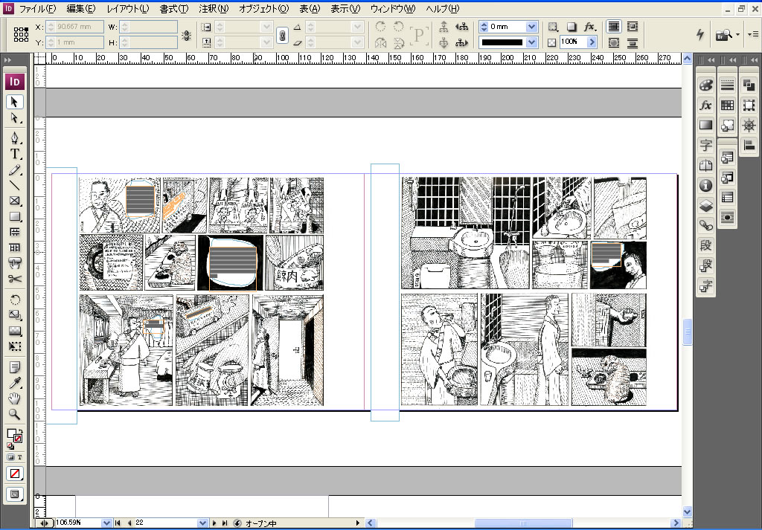The height and width of the screenshot is (530, 762).
Task: Open the 編集(E) menu
Action: [80, 9]
